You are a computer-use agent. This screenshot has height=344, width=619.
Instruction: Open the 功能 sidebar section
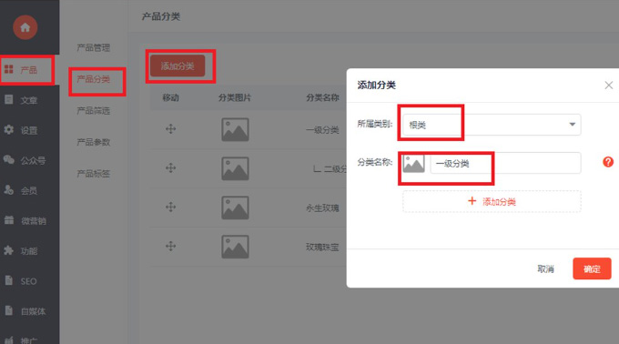[29, 251]
